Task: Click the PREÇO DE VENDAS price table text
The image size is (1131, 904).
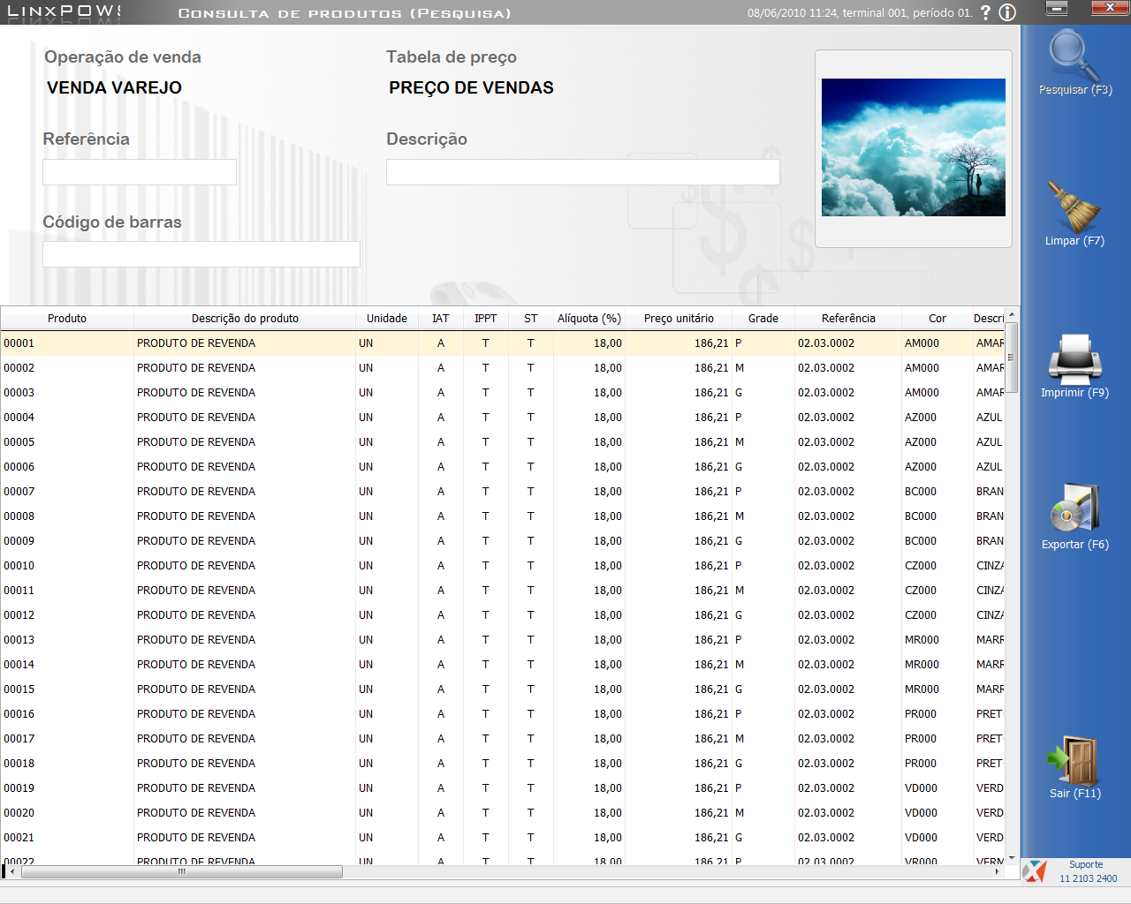Action: pyautogui.click(x=471, y=87)
